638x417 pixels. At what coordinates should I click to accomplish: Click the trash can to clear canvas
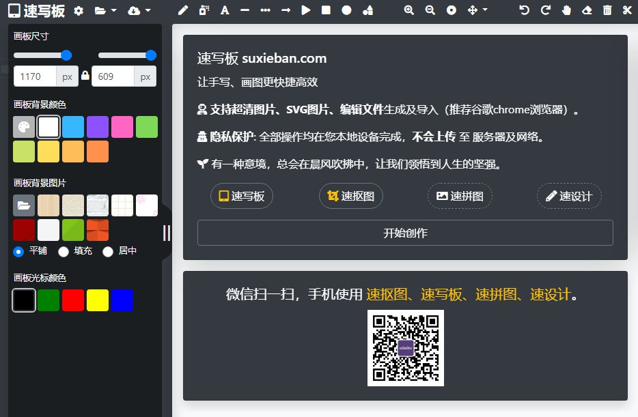pyautogui.click(x=607, y=10)
